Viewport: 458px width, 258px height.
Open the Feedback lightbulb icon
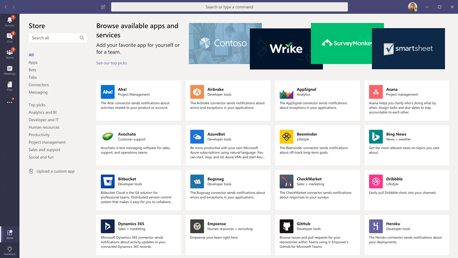coord(9,250)
